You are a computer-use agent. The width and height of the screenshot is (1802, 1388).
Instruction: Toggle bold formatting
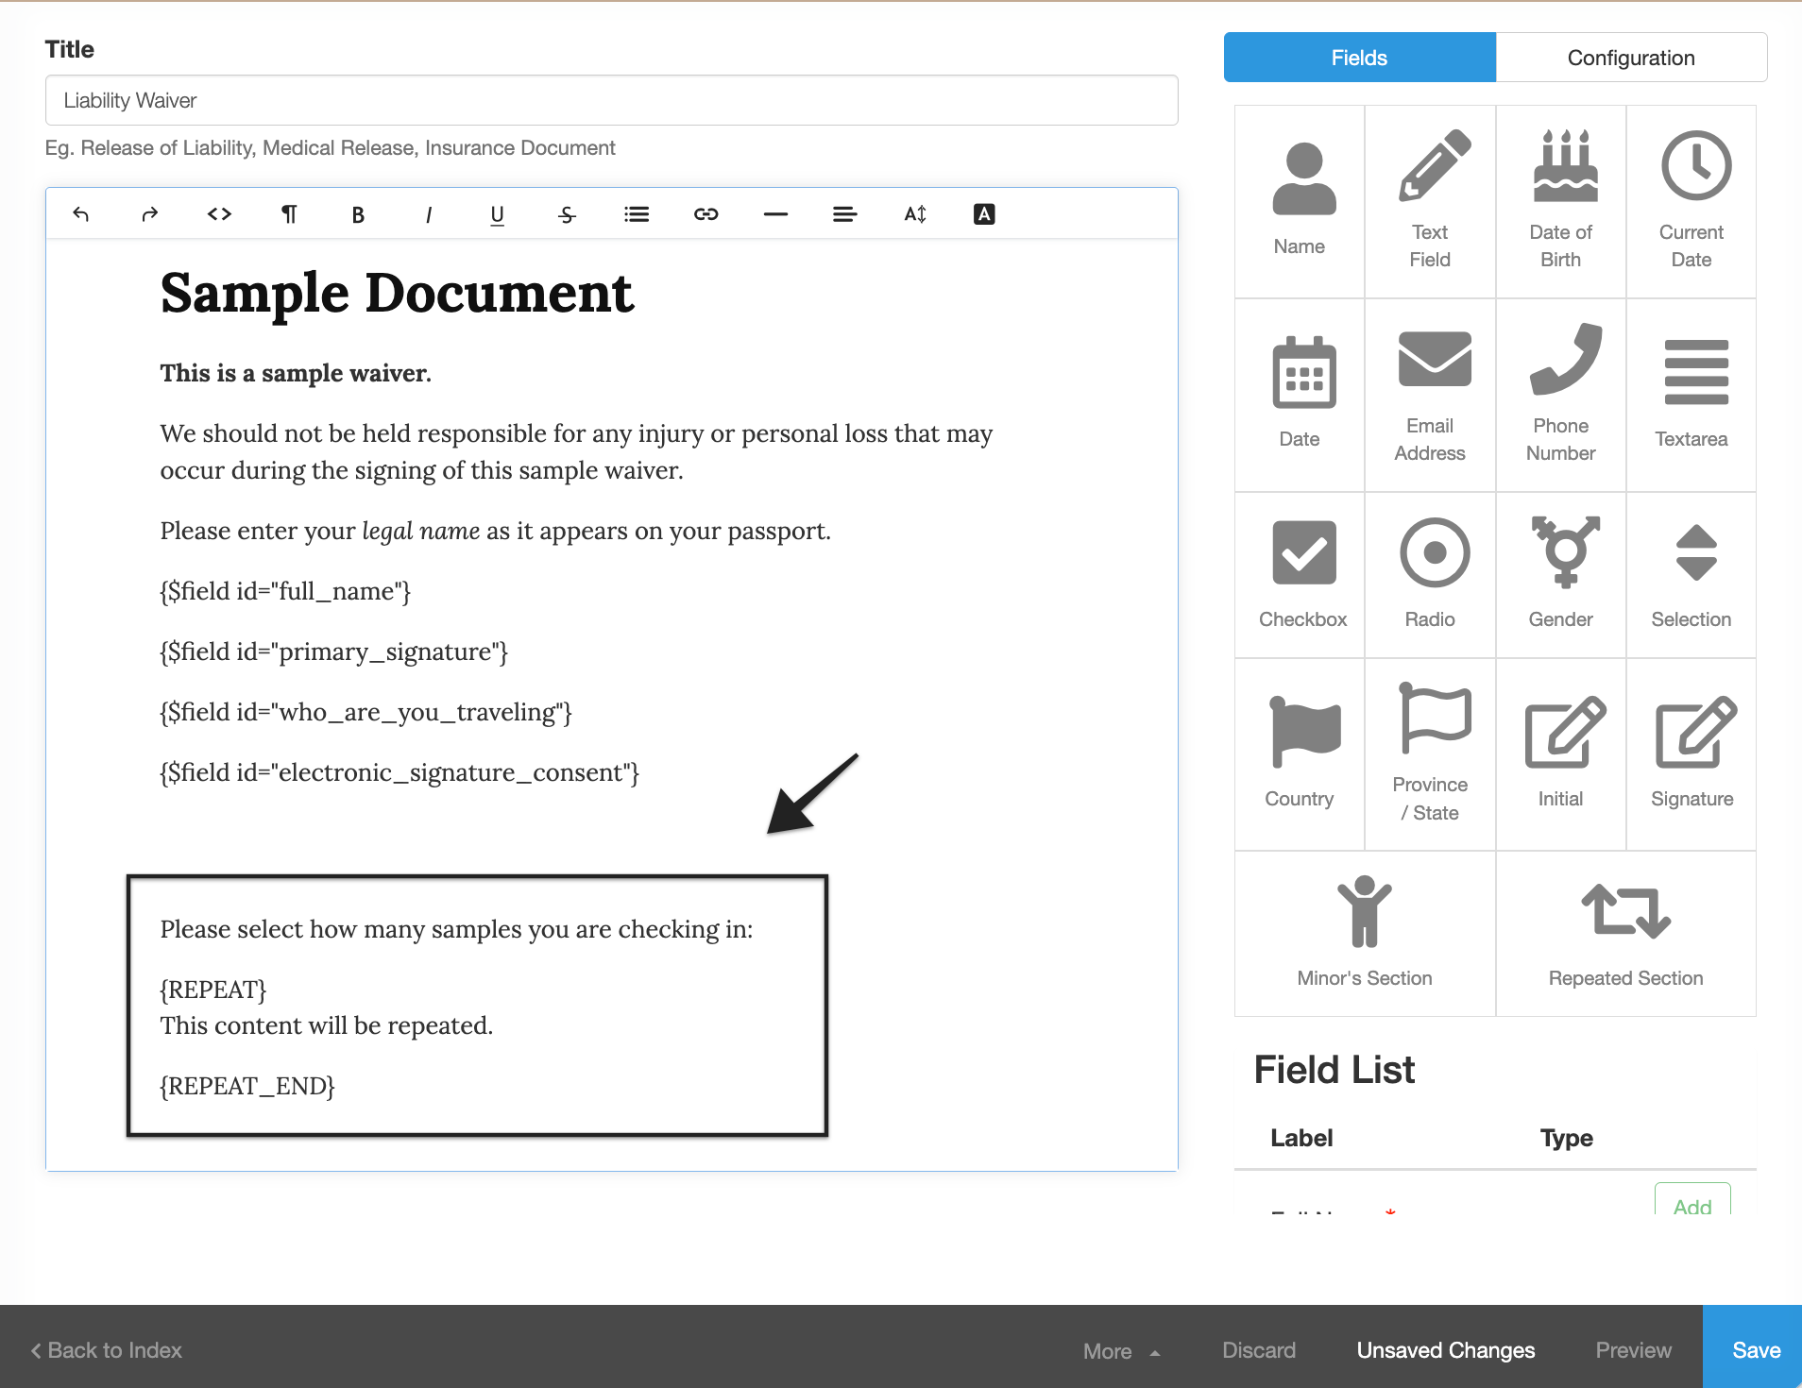358,214
